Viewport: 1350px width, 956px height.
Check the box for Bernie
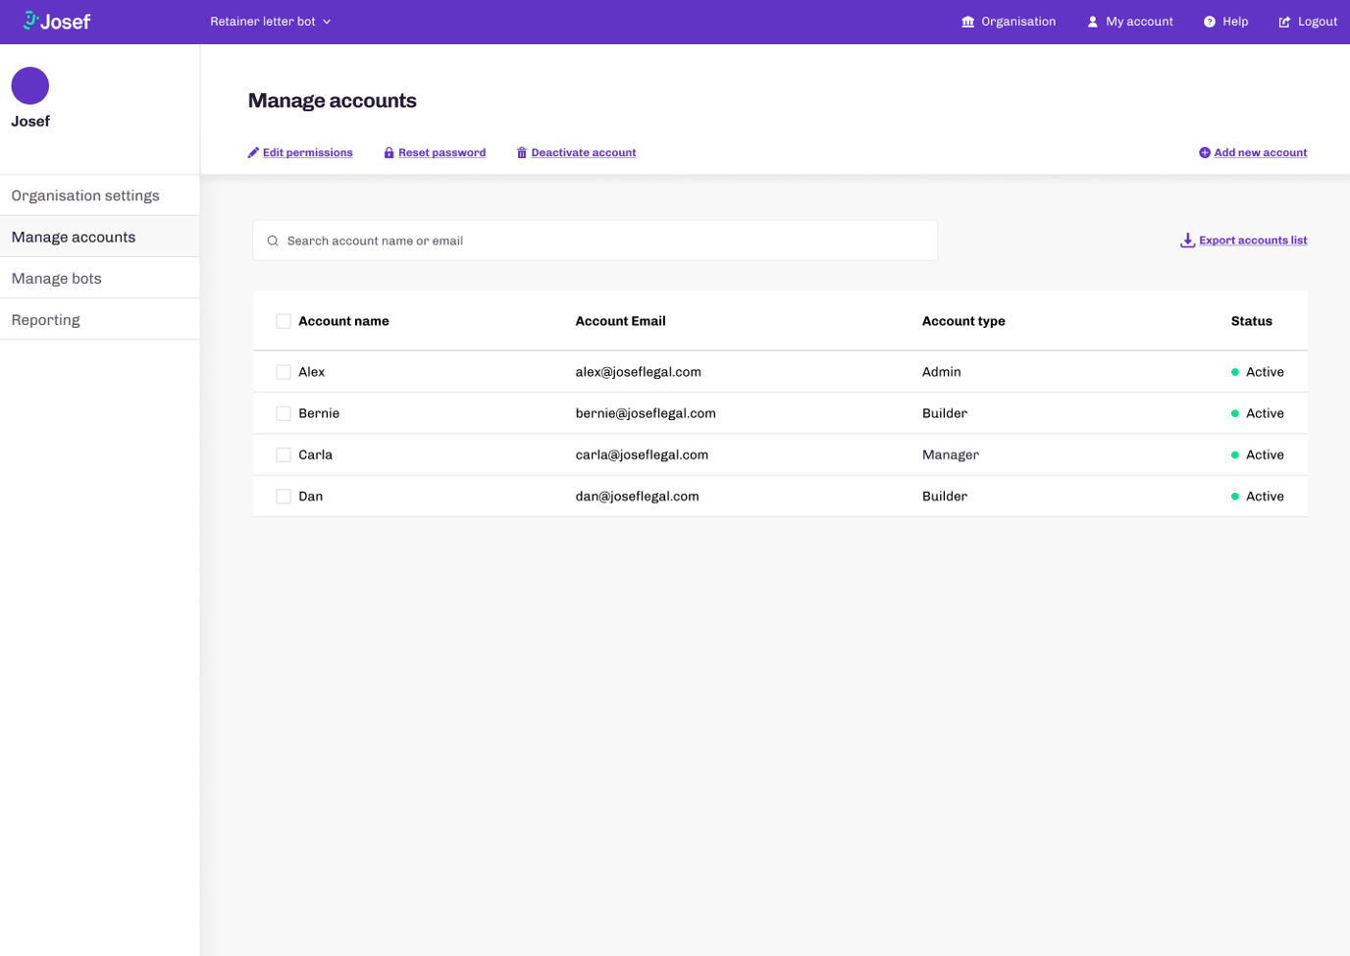pyautogui.click(x=284, y=413)
